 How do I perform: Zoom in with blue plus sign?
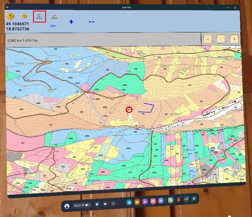[71, 22]
